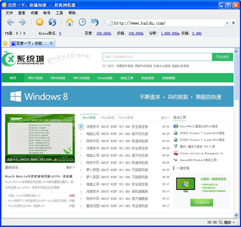
Task: Open the 缩放 dropdown arrow in status bar
Action: 234,223
